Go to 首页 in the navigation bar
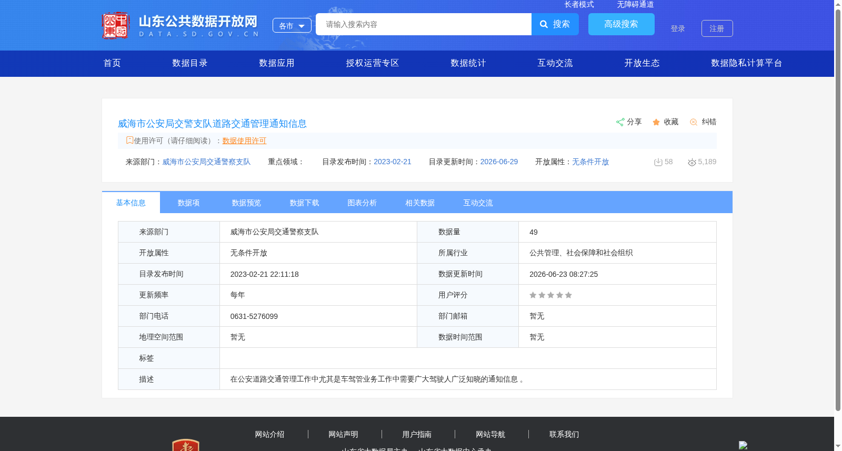Viewport: 842px width, 451px height. [112, 63]
